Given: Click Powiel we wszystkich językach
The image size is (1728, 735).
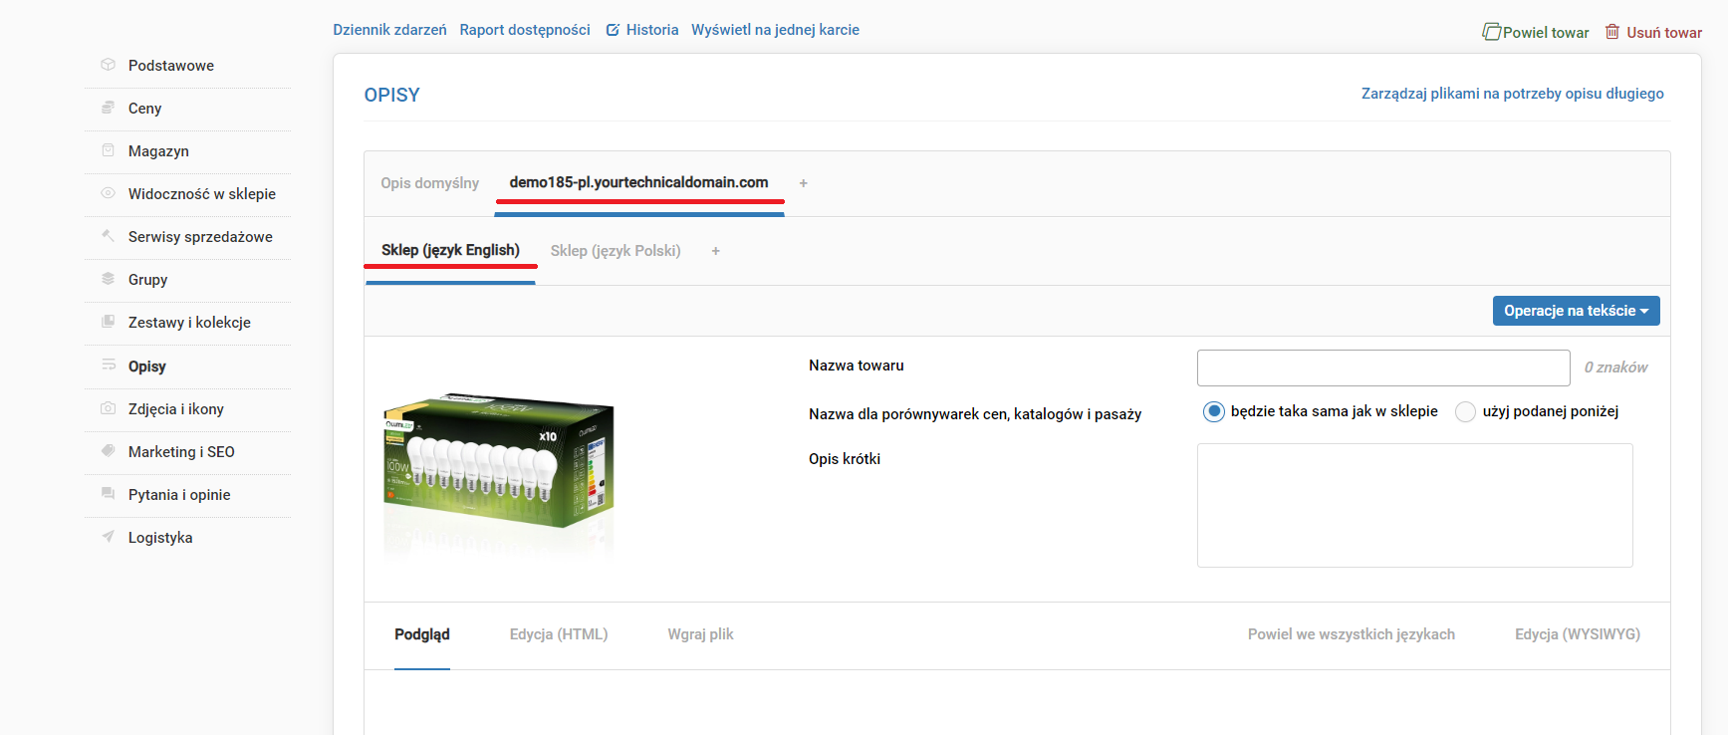Looking at the screenshot, I should (x=1352, y=634).
